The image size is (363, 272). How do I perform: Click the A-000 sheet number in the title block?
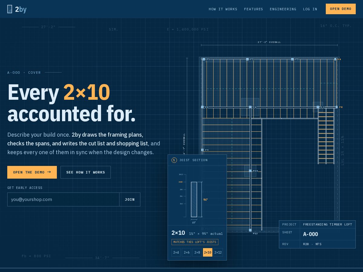tap(311, 234)
